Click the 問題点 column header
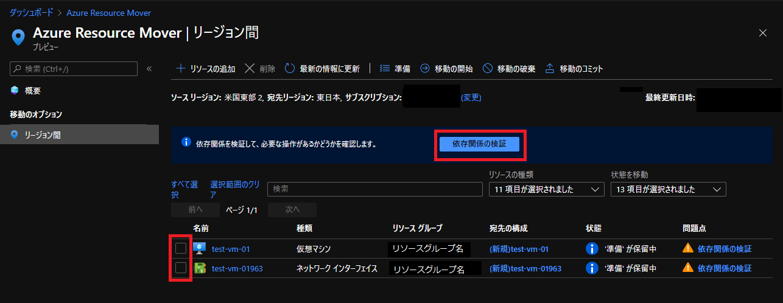The width and height of the screenshot is (783, 303). [695, 228]
